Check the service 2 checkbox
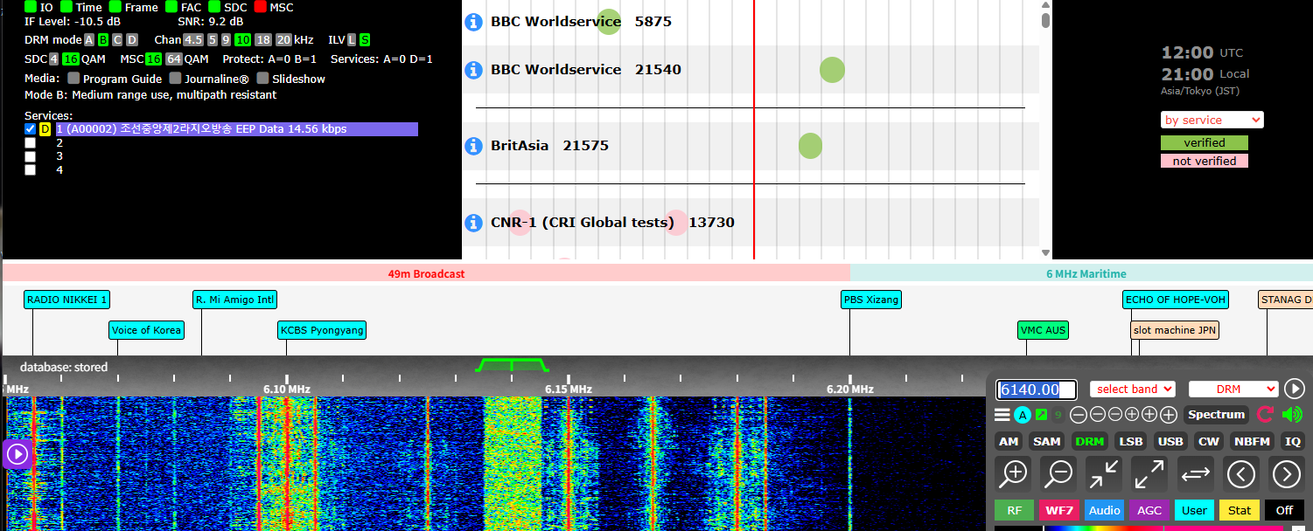 point(31,142)
